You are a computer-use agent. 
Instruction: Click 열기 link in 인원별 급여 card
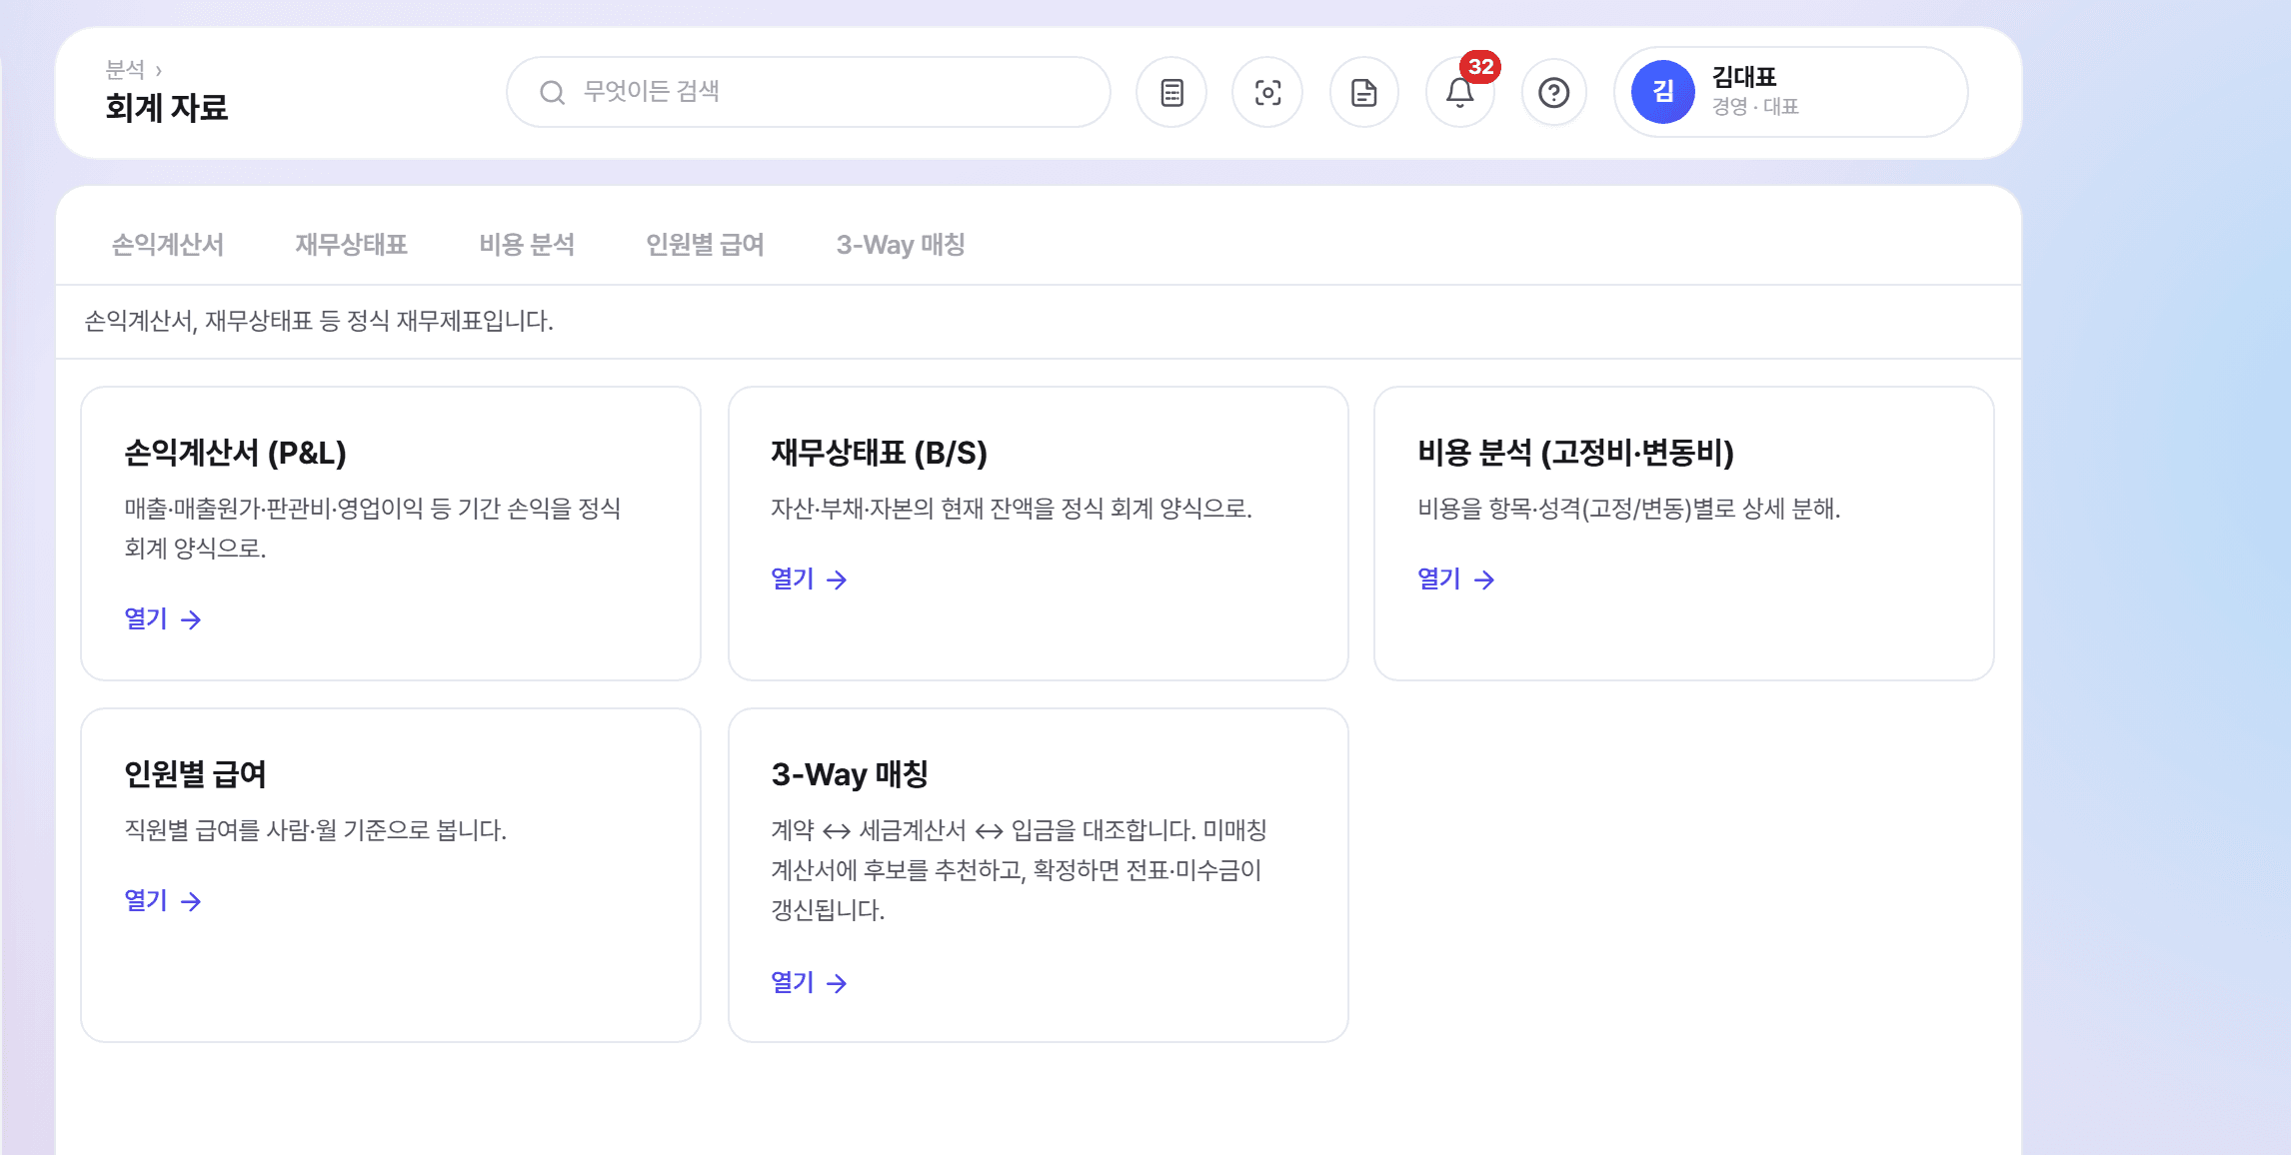163,901
